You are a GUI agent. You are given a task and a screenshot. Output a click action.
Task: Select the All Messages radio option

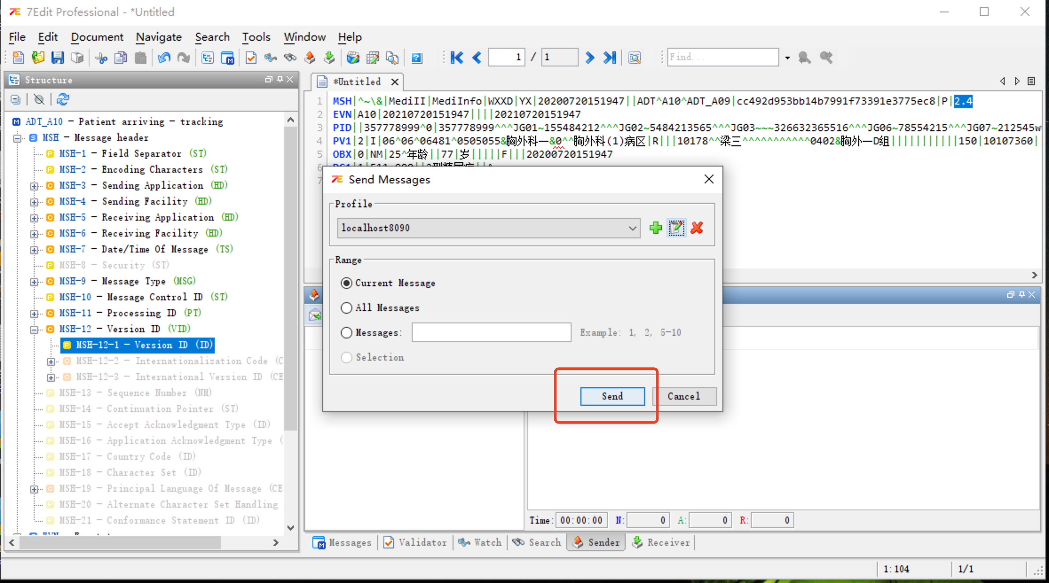tap(347, 308)
